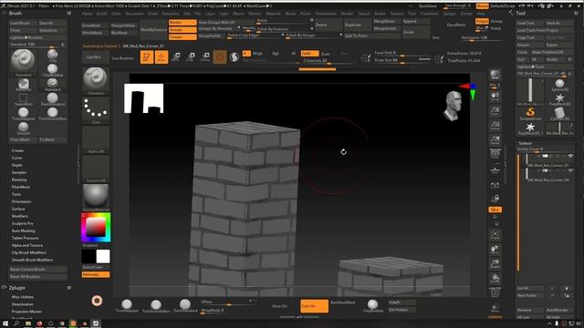
Task: Open the large Standard brush thumbnail
Action: tap(96, 81)
